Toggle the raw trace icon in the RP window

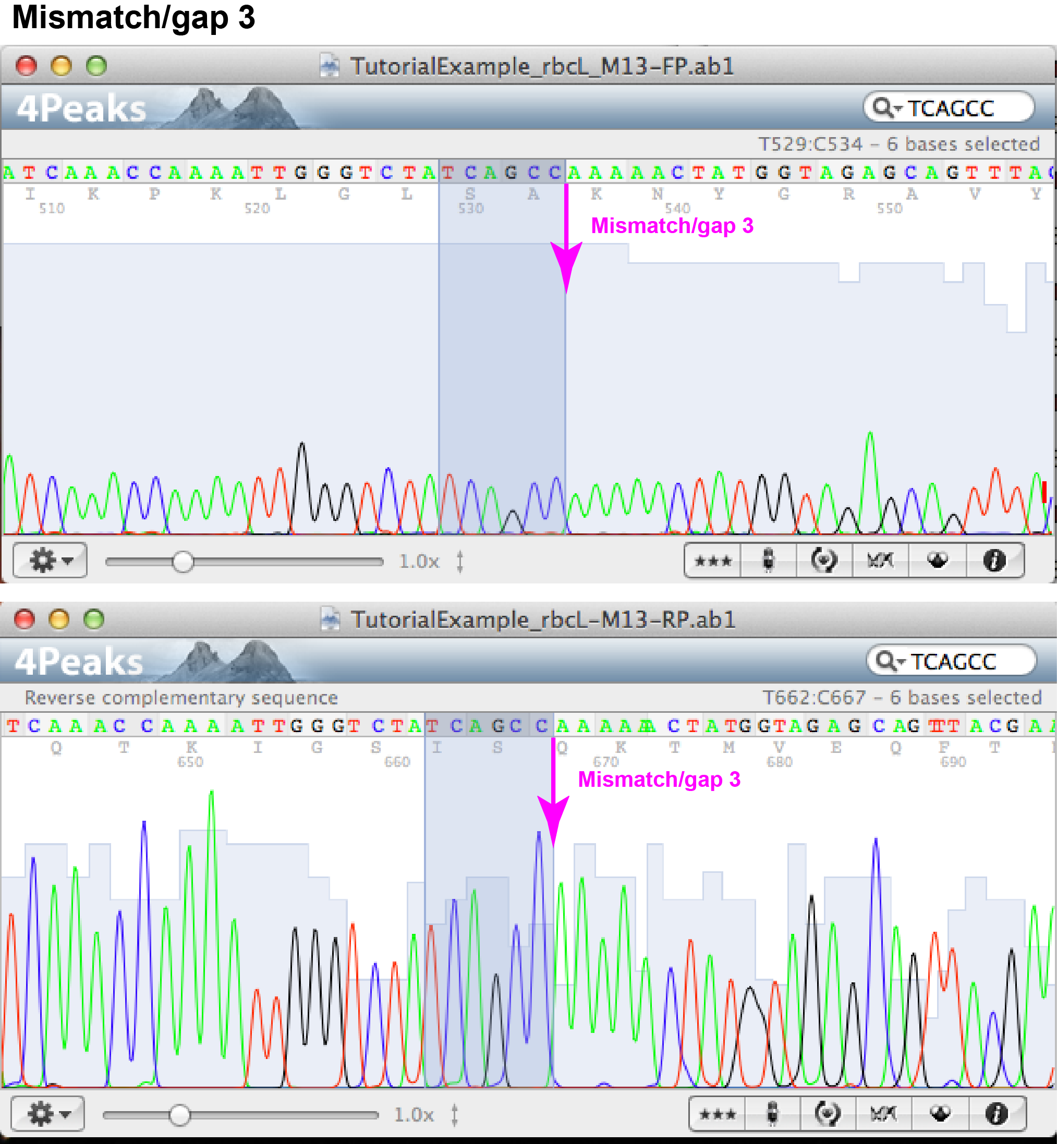tap(772, 1113)
